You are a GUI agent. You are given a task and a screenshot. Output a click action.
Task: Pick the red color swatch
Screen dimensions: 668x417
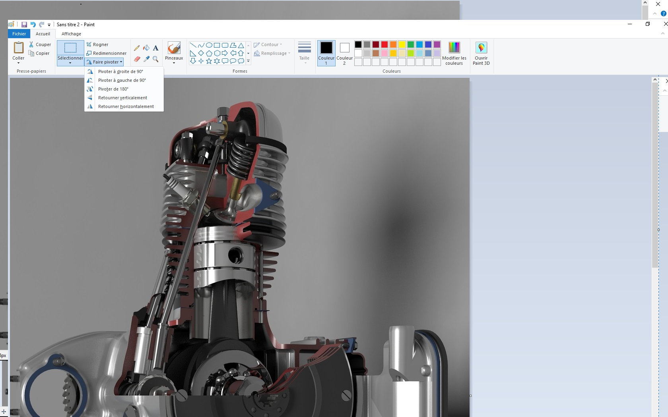384,44
